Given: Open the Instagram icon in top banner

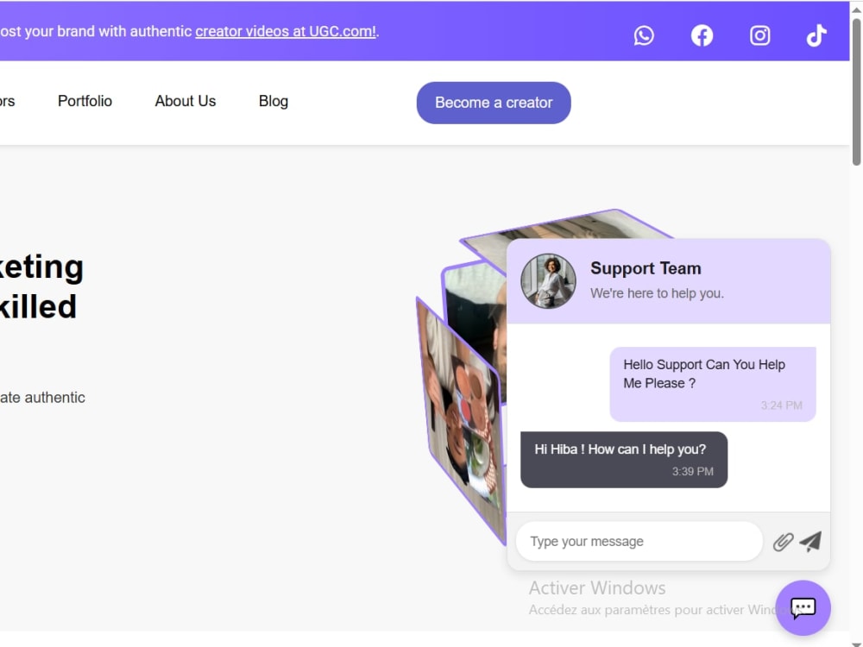Looking at the screenshot, I should pyautogui.click(x=759, y=35).
